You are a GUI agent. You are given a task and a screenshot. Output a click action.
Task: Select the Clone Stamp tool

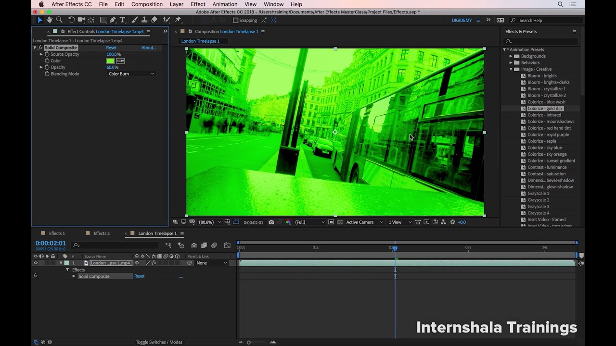point(144,20)
